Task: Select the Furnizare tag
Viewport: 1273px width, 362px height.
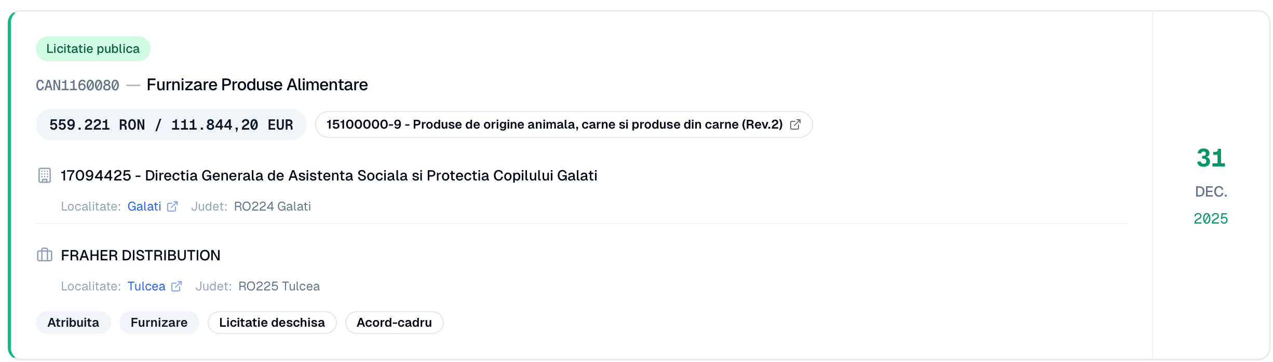Action: pyautogui.click(x=159, y=323)
